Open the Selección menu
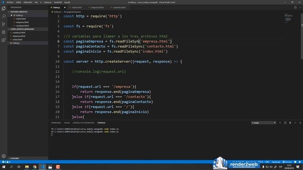 (28, 2)
